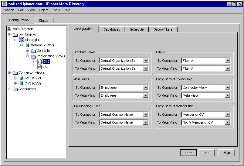The height and width of the screenshot is (166, 244).
Task: Collapse the join-engine tree node
Action: (x=15, y=40)
